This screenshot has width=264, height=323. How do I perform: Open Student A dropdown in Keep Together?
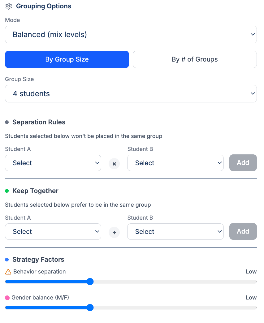pyautogui.click(x=53, y=232)
